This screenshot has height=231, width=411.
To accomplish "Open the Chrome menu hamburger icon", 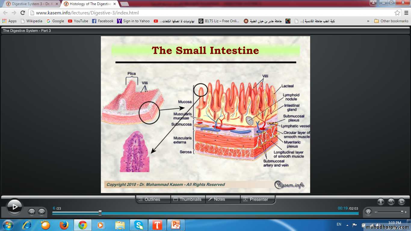I will click(406, 13).
